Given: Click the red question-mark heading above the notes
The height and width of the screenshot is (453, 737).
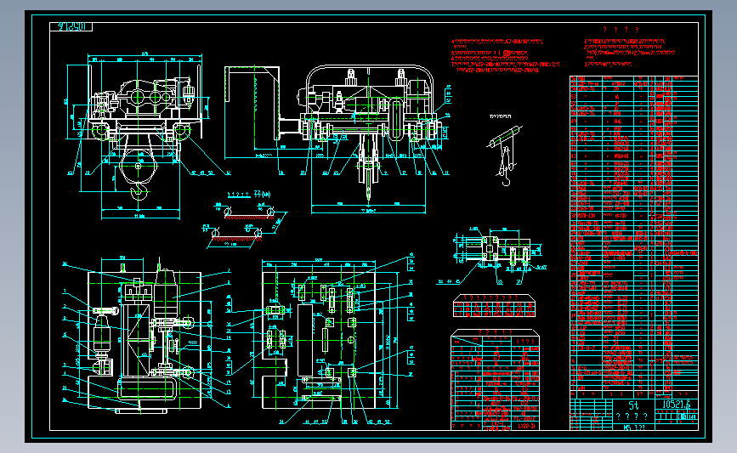Looking at the screenshot, I should [x=621, y=30].
